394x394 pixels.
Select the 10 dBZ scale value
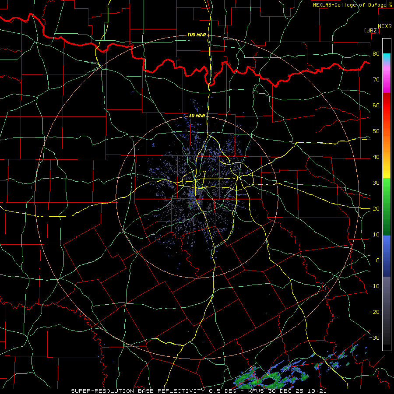coord(376,235)
